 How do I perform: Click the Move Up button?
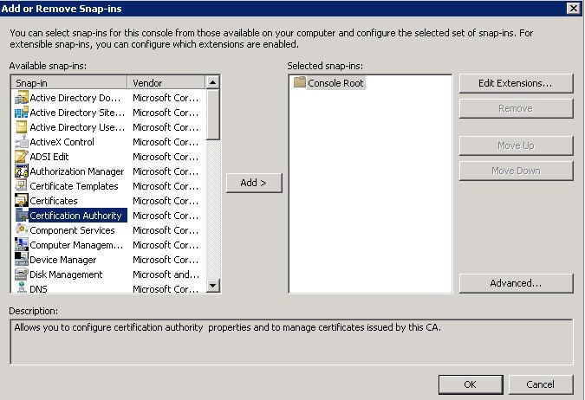(516, 145)
